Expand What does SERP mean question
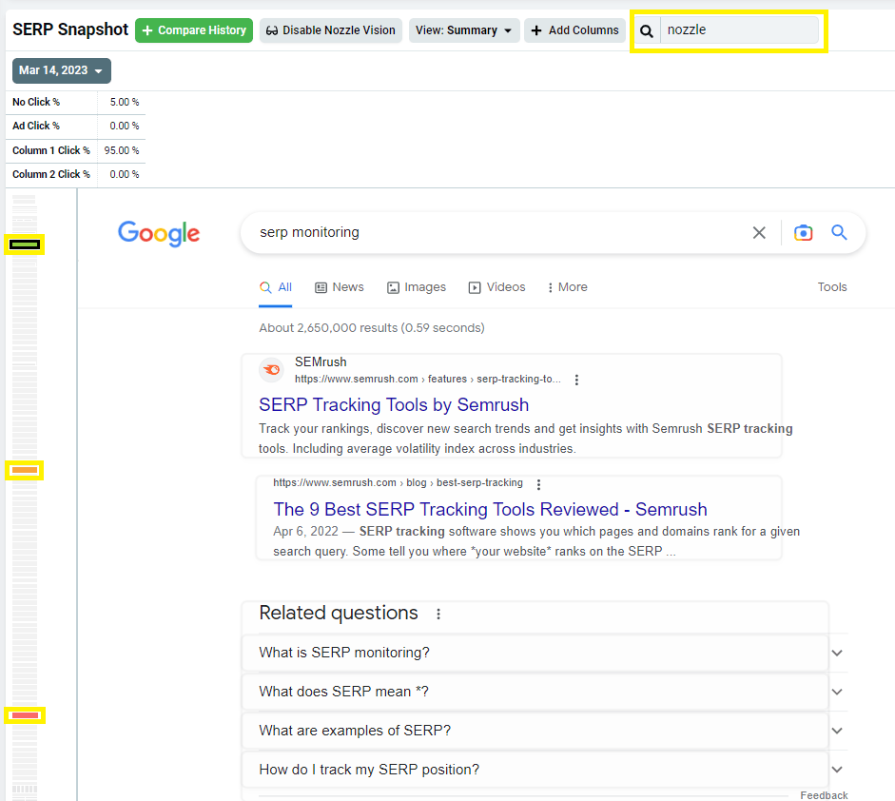Viewport: 895px width, 801px height. 535,692
